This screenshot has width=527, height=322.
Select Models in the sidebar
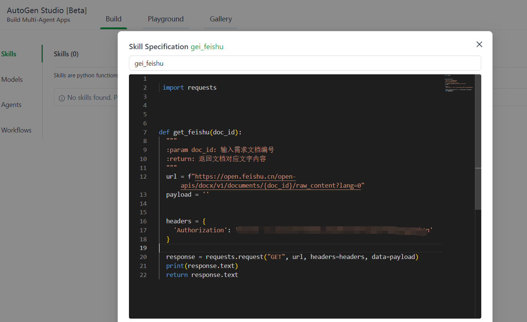click(x=12, y=80)
